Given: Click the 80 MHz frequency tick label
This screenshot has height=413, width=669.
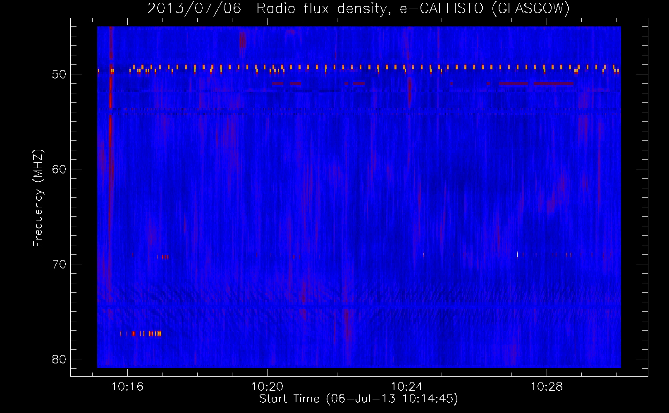Looking at the screenshot, I should point(59,359).
